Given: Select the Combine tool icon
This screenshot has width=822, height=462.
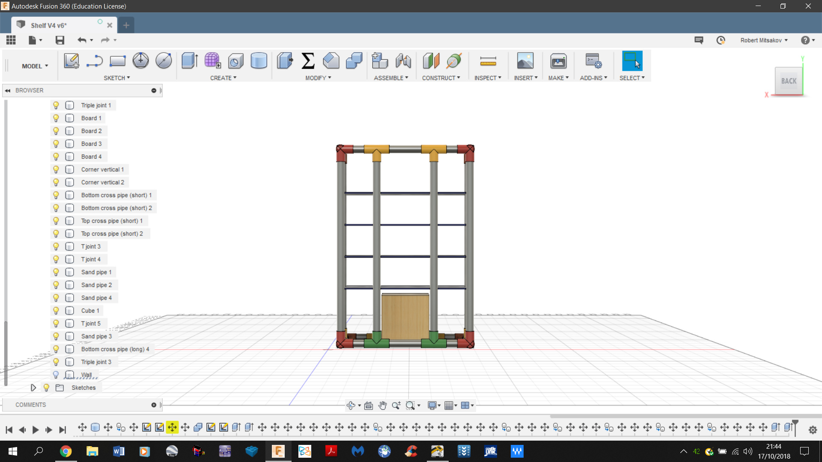Looking at the screenshot, I should [x=354, y=61].
